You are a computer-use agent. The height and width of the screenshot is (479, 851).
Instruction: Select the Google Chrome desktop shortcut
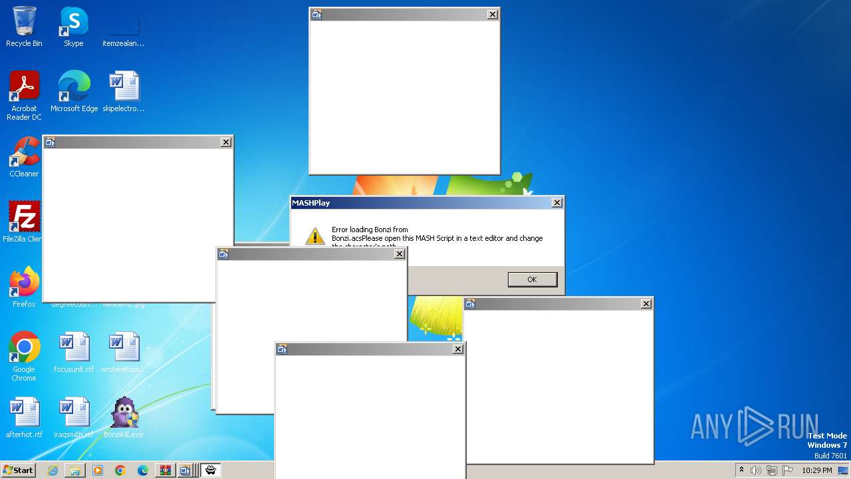tap(24, 357)
